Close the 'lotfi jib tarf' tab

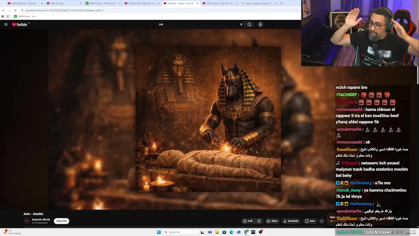click(x=42, y=3)
